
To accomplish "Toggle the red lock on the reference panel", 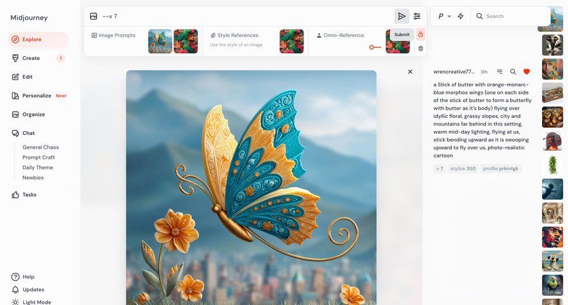I will pyautogui.click(x=421, y=35).
